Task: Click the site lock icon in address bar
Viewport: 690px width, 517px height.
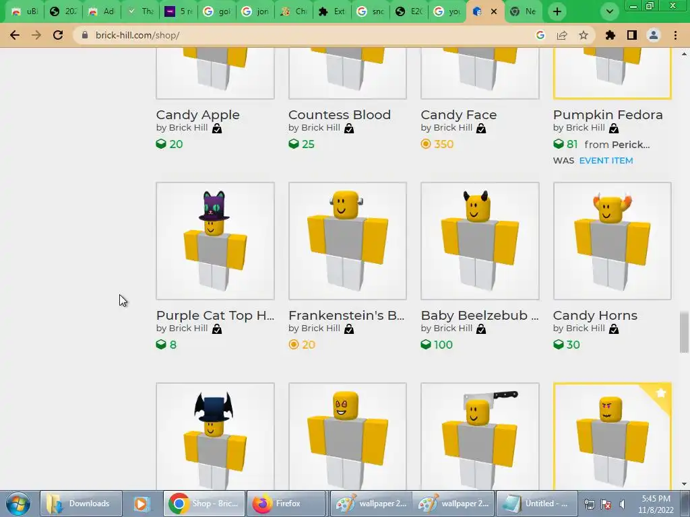Action: coord(85,35)
